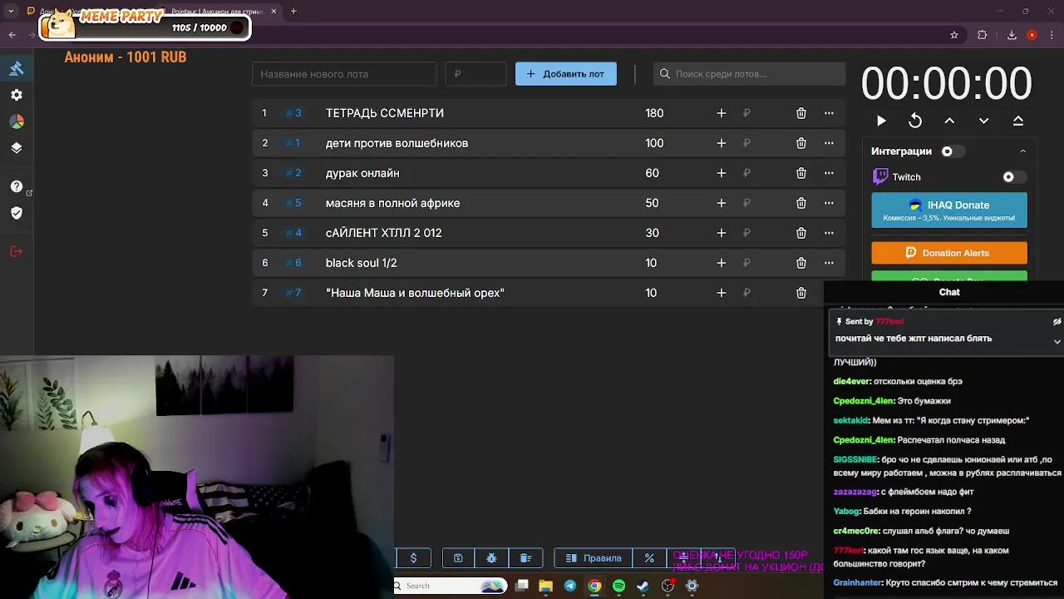Click the bug icon in bottom toolbar

[491, 558]
